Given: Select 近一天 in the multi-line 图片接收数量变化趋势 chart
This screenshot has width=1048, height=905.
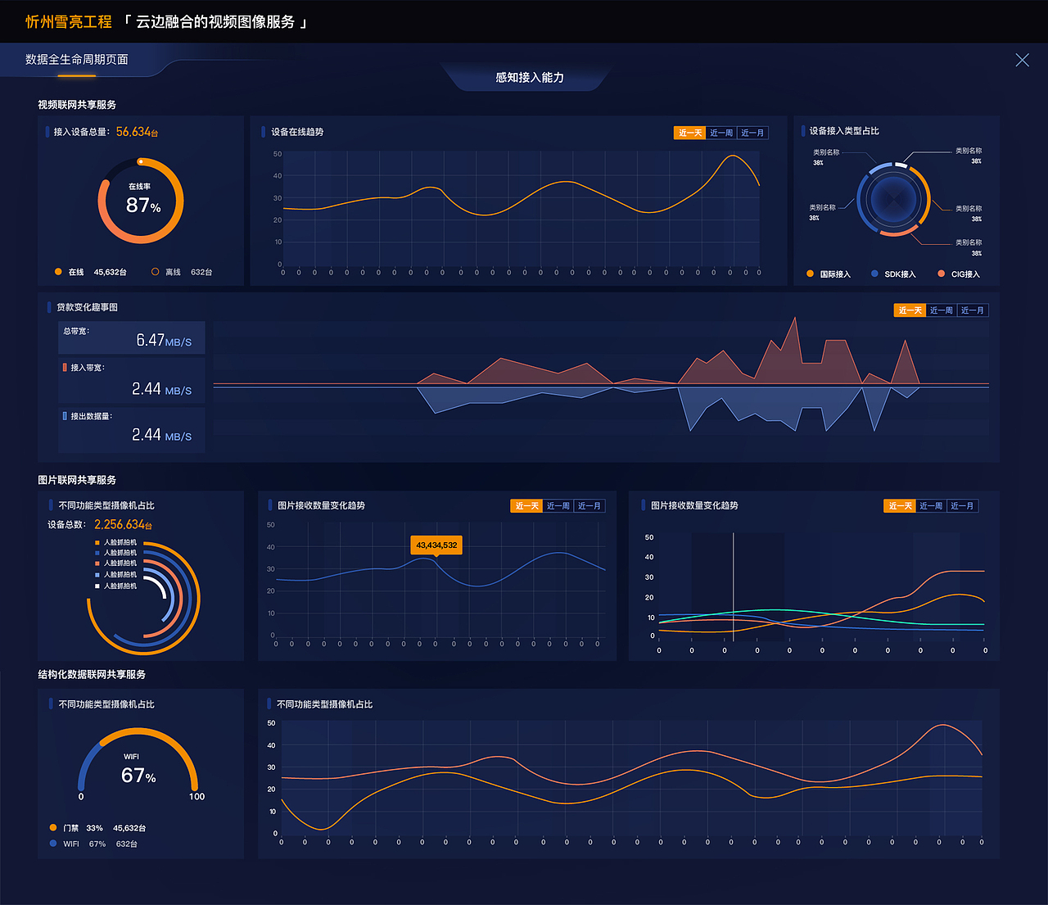Looking at the screenshot, I should coord(899,506).
